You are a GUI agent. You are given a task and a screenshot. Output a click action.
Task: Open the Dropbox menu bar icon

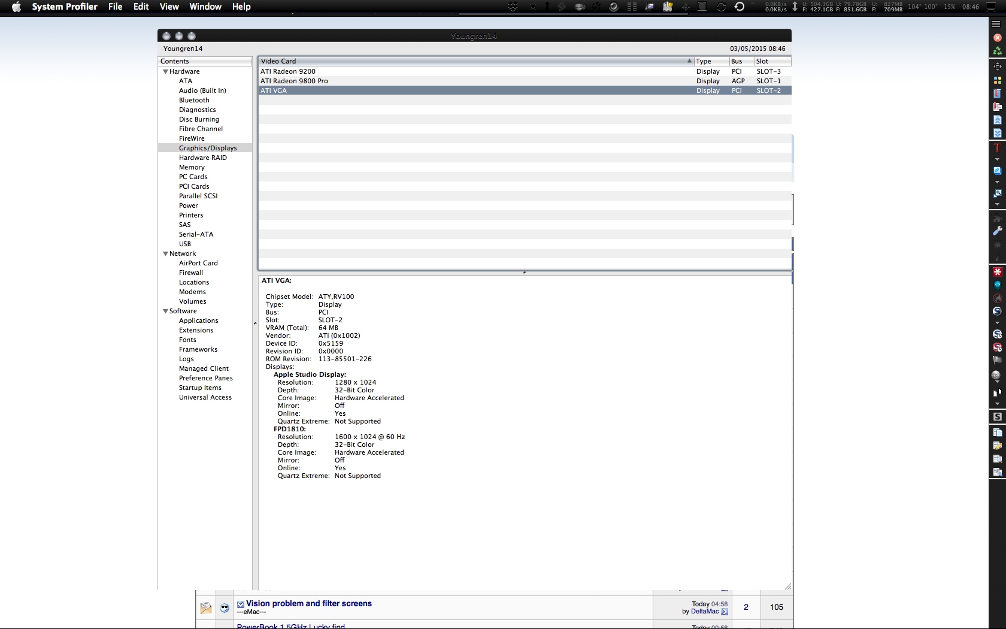click(513, 7)
